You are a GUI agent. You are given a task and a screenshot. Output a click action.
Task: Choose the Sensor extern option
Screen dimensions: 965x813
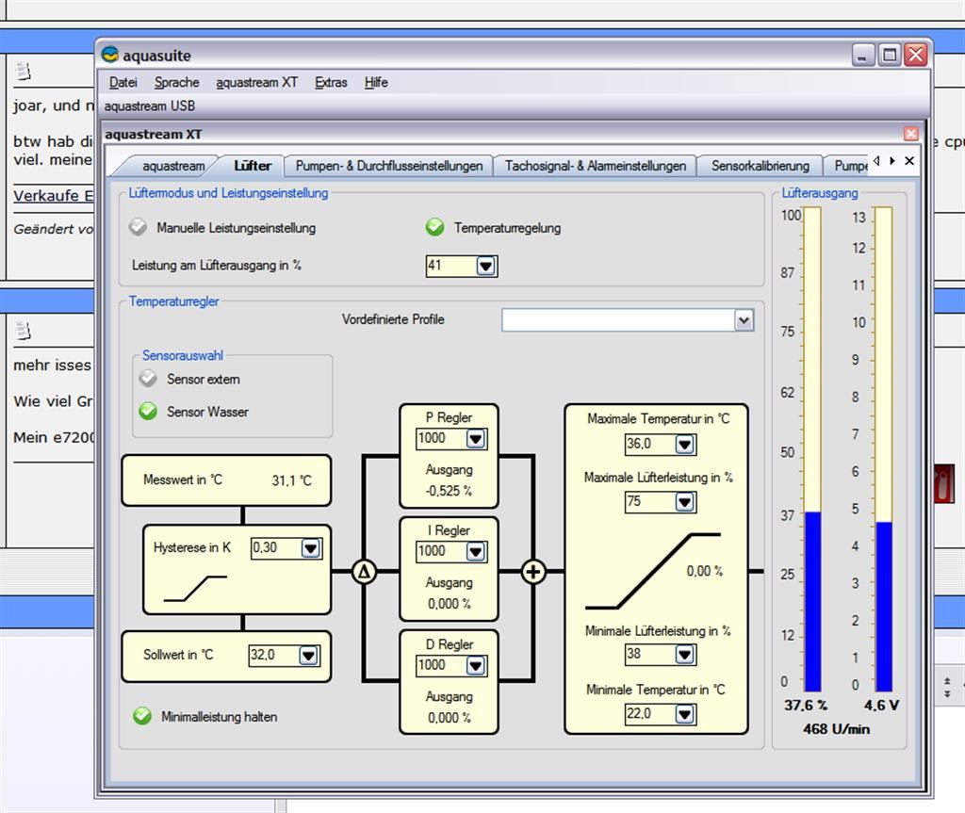click(148, 379)
